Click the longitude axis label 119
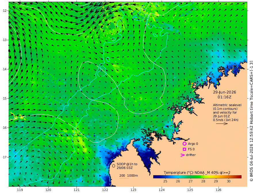 (20, 190)
